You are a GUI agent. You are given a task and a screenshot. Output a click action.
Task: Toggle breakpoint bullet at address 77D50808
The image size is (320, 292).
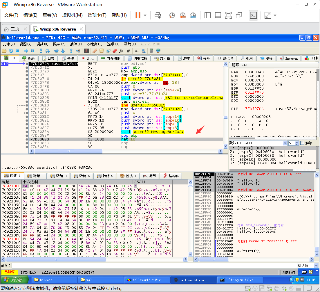click(27, 98)
